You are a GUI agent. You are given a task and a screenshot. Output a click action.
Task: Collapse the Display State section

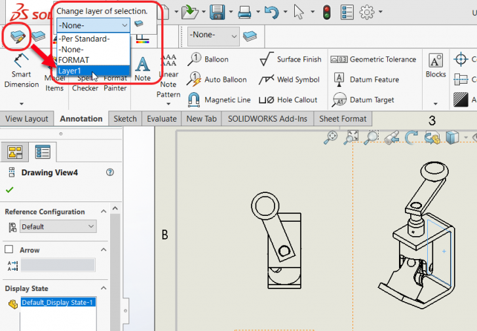pyautogui.click(x=104, y=288)
